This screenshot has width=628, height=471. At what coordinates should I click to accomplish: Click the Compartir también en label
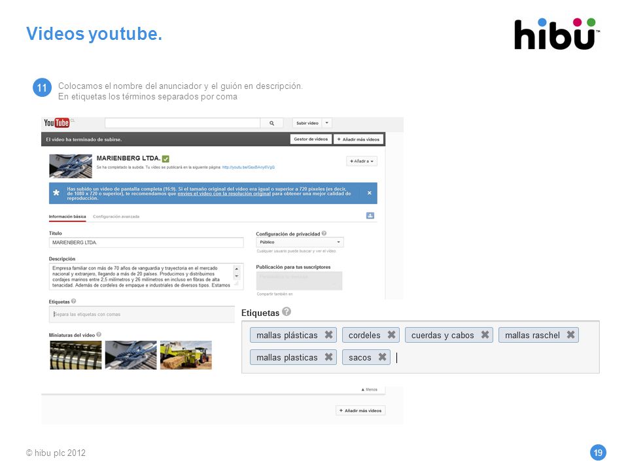(275, 294)
